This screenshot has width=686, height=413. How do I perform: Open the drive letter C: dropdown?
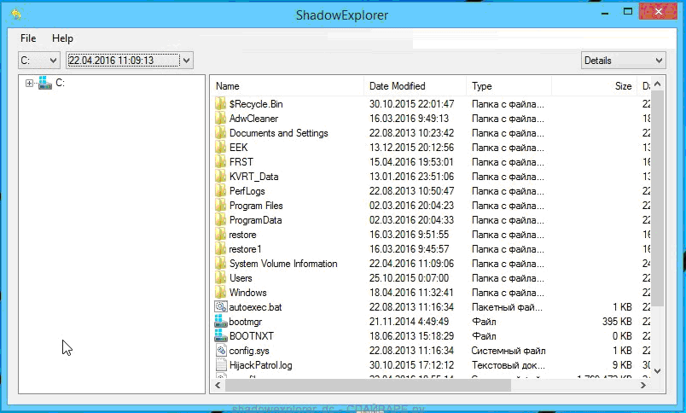39,61
